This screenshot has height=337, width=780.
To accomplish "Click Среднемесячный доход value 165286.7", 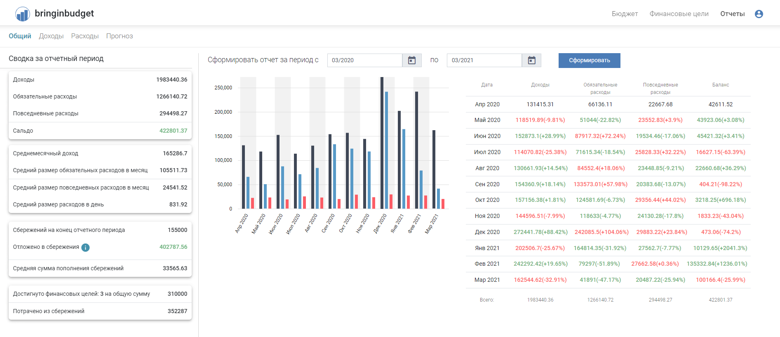I will [x=175, y=154].
